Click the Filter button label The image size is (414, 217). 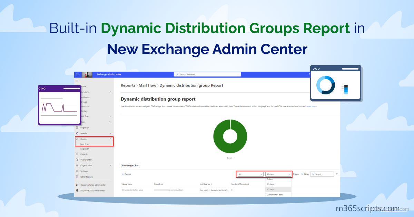tap(306, 174)
